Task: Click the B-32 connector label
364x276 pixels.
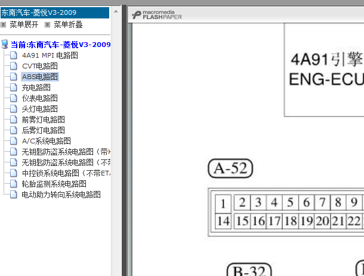Action: tap(249, 269)
